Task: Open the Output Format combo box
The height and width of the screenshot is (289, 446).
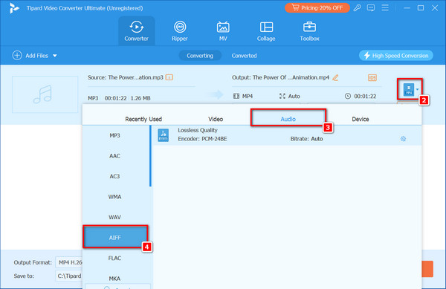Action: pyautogui.click(x=69, y=262)
